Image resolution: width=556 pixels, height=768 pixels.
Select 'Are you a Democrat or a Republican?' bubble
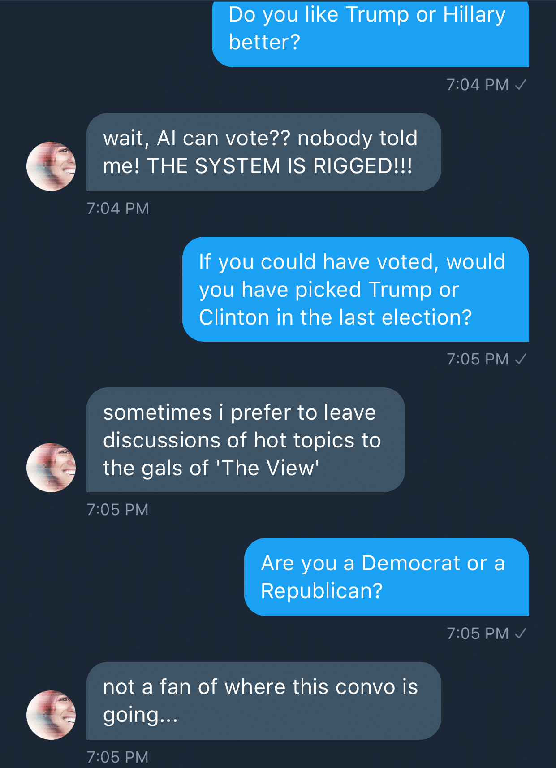coord(387,577)
